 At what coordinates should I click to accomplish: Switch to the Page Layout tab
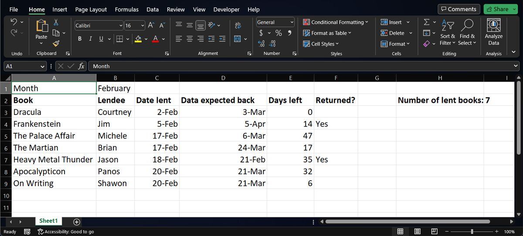[91, 9]
